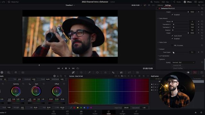Toggle Dehancer Pro effect on/off dot
The image size is (205, 115).
point(159,9)
